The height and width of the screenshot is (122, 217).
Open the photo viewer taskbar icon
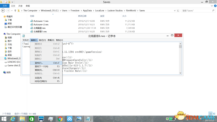pos(79,119)
